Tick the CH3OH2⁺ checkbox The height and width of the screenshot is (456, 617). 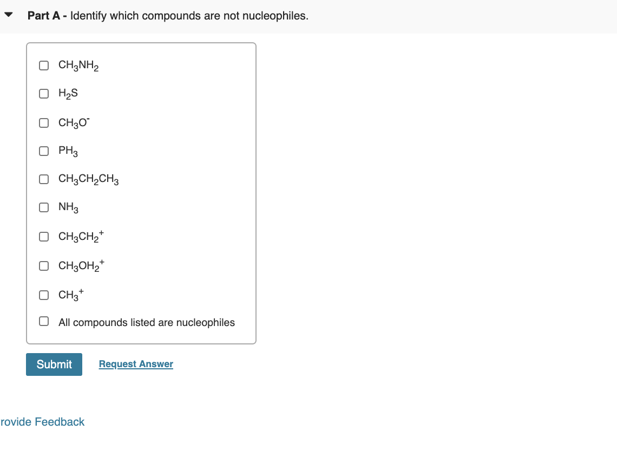[44, 266]
